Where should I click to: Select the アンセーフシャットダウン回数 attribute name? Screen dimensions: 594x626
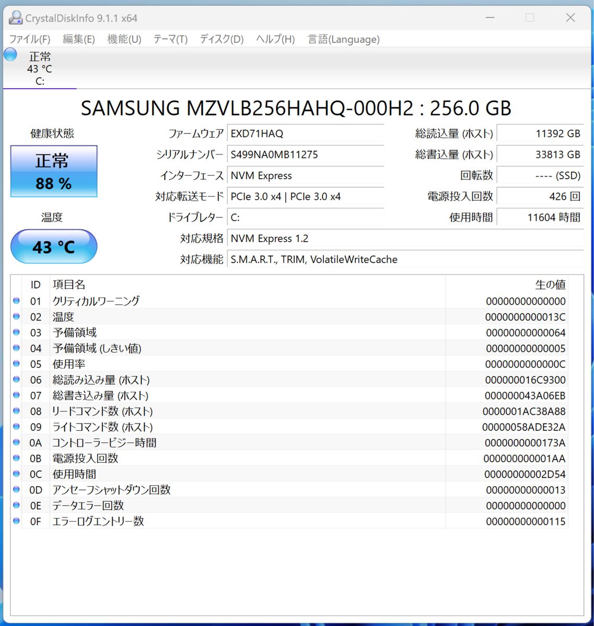(x=112, y=489)
